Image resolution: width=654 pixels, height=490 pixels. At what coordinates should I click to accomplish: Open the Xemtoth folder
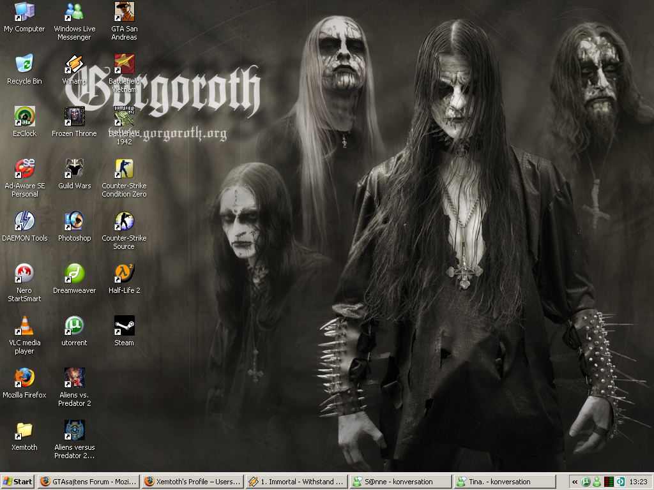pos(24,431)
